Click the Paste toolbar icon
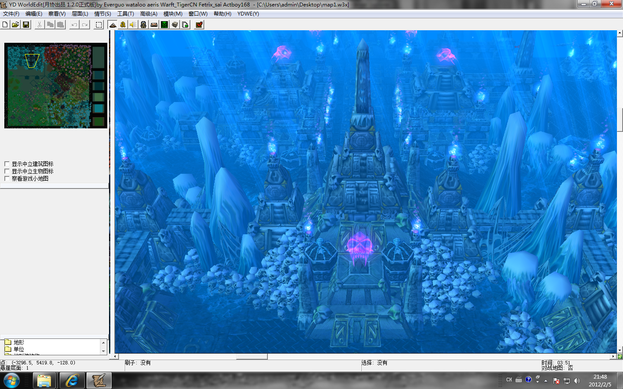 (61, 25)
